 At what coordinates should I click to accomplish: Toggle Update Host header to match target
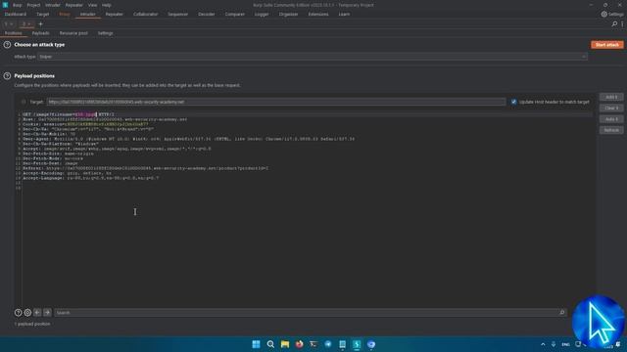513,102
